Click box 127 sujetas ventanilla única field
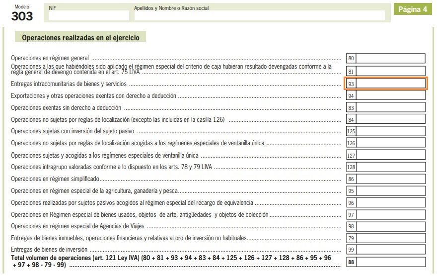Screen dimensions: 437x276 pyautogui.click(x=390, y=155)
